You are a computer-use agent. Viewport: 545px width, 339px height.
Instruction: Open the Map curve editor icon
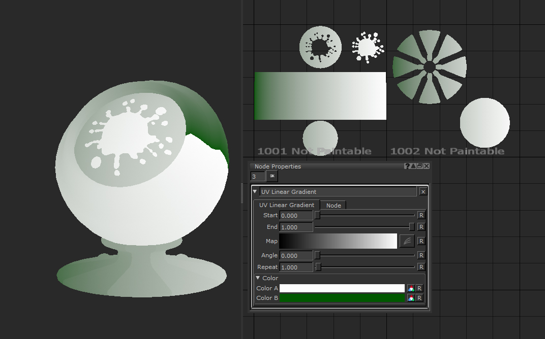pos(407,241)
